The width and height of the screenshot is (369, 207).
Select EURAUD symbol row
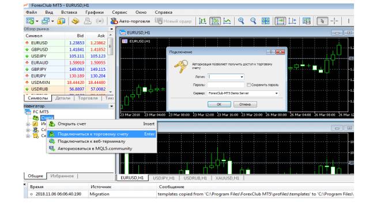65,63
